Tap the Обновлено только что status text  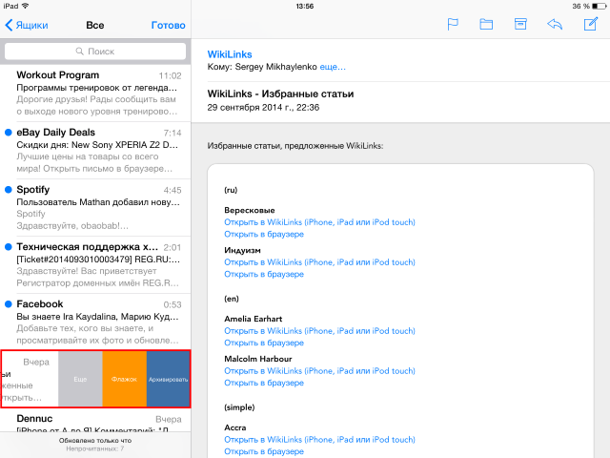coord(95,441)
